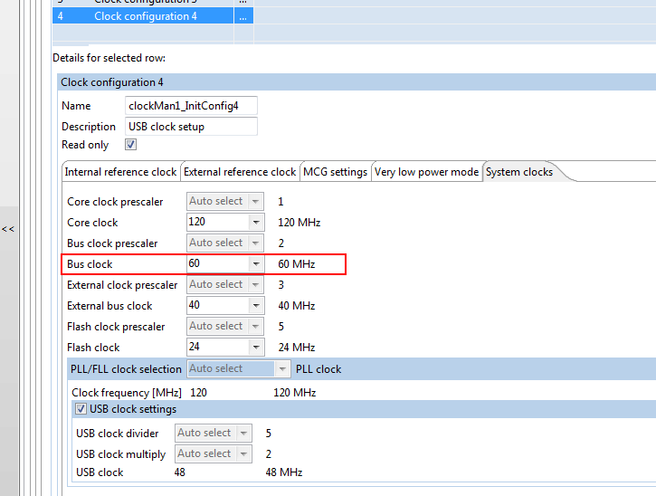The height and width of the screenshot is (496, 656).
Task: Edit Description field USB clock setup
Action: (x=191, y=127)
